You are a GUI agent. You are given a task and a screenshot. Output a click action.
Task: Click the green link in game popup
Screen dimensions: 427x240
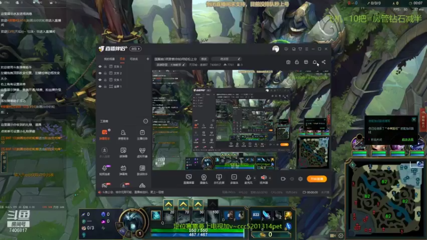[x=408, y=140]
